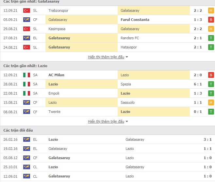Click the world flag icon on 05.09.21 row
The image size is (215, 182).
[26, 20]
